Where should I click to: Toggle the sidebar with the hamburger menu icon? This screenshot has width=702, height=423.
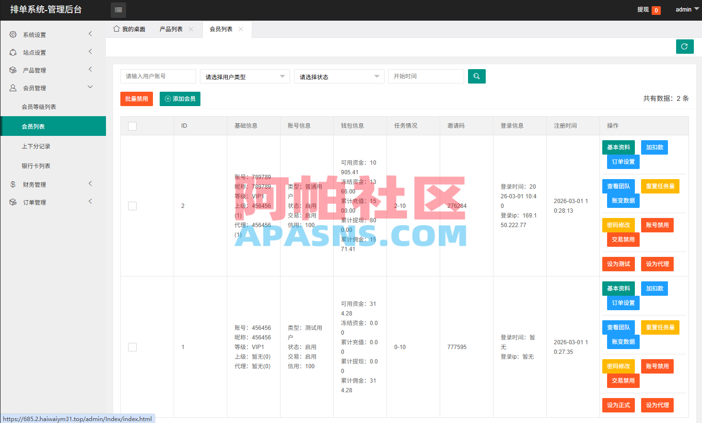(x=118, y=10)
